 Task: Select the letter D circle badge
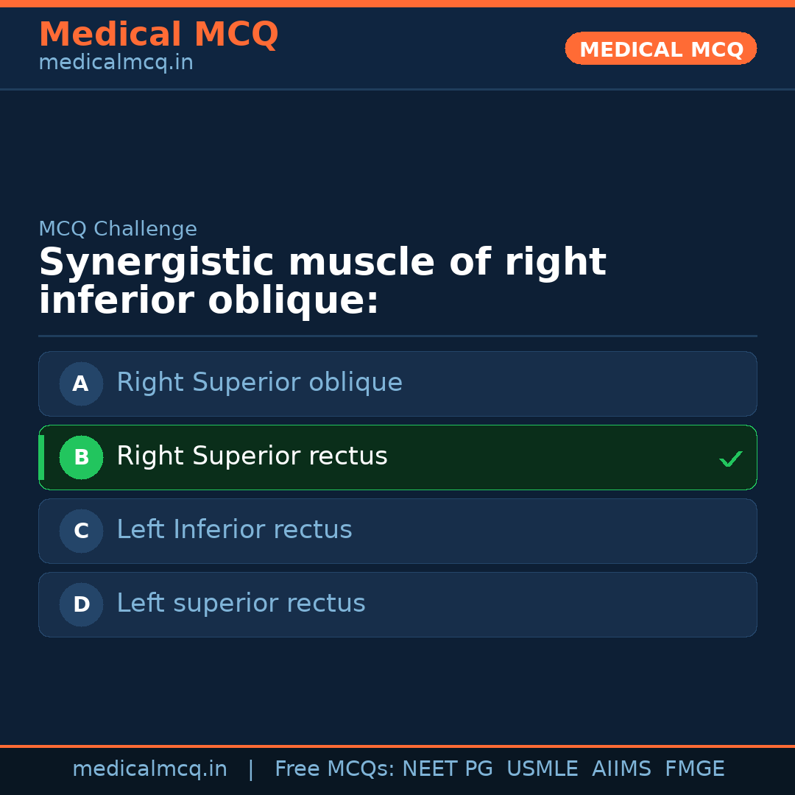tap(81, 604)
